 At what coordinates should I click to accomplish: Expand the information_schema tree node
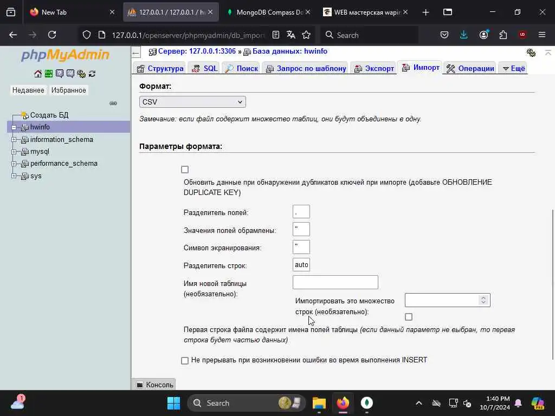(x=14, y=140)
